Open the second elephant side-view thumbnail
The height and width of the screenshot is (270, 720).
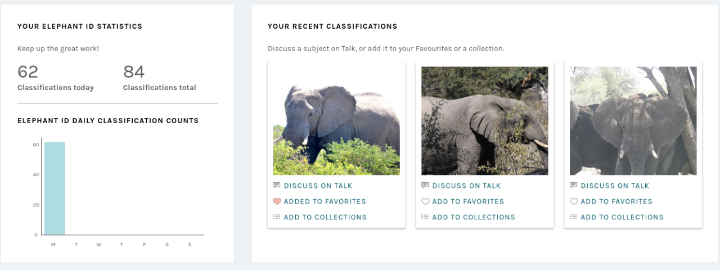pos(485,121)
